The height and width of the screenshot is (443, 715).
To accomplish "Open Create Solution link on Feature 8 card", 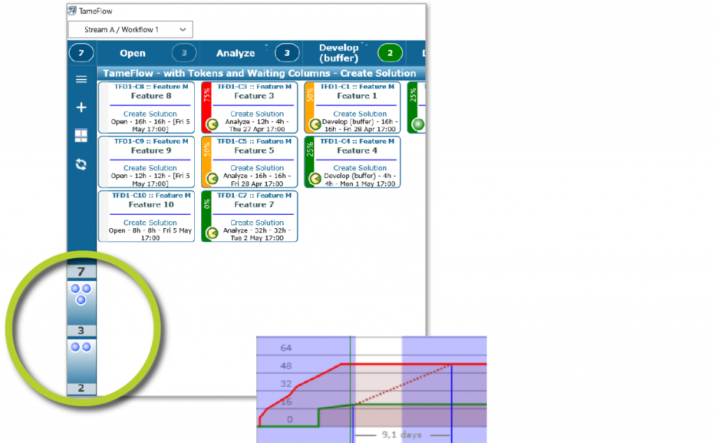I will click(x=150, y=114).
